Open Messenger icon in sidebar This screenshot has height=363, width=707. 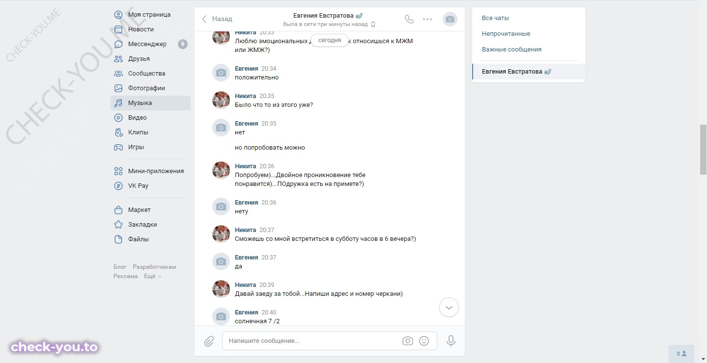pyautogui.click(x=118, y=44)
